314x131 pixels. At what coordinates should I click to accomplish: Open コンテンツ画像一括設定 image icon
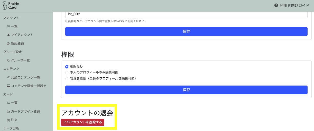[8, 86]
